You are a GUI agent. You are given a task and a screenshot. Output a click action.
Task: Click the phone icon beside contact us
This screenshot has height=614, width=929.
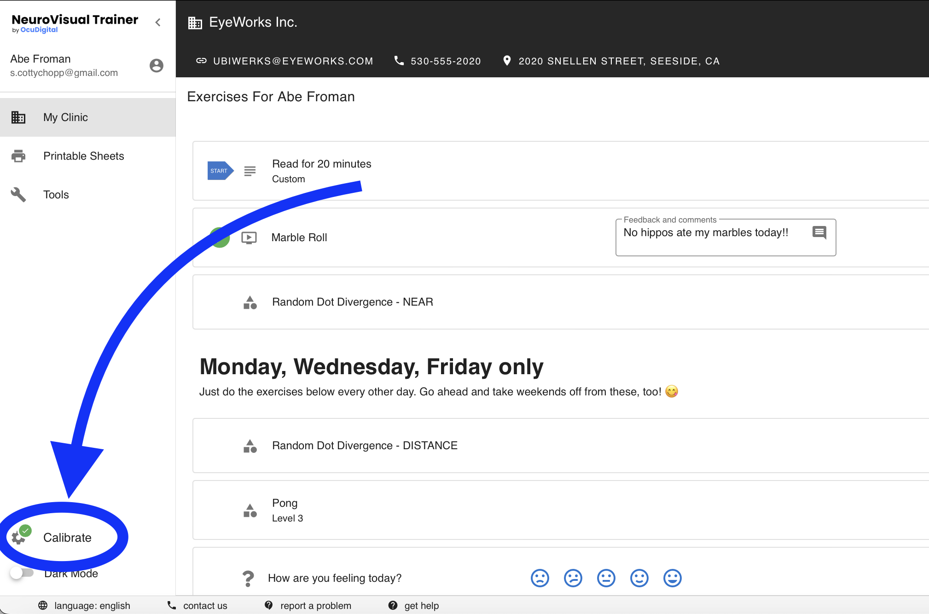[x=172, y=605]
